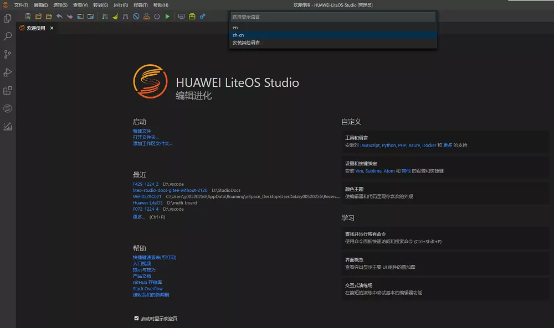
Task: Open the 转到(G) menu
Action: click(x=100, y=5)
